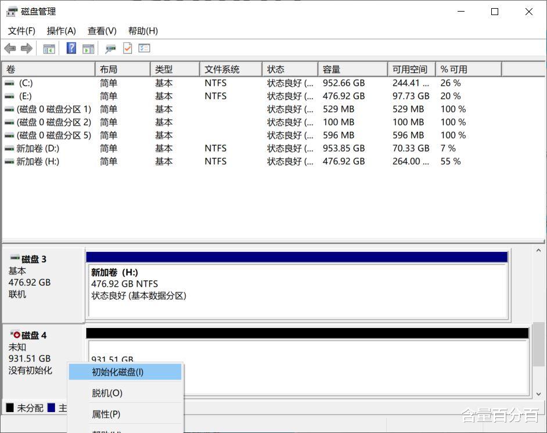Viewport: 547px width, 433px height.
Task: Click the rescan disks toolbar icon
Action: 110,48
